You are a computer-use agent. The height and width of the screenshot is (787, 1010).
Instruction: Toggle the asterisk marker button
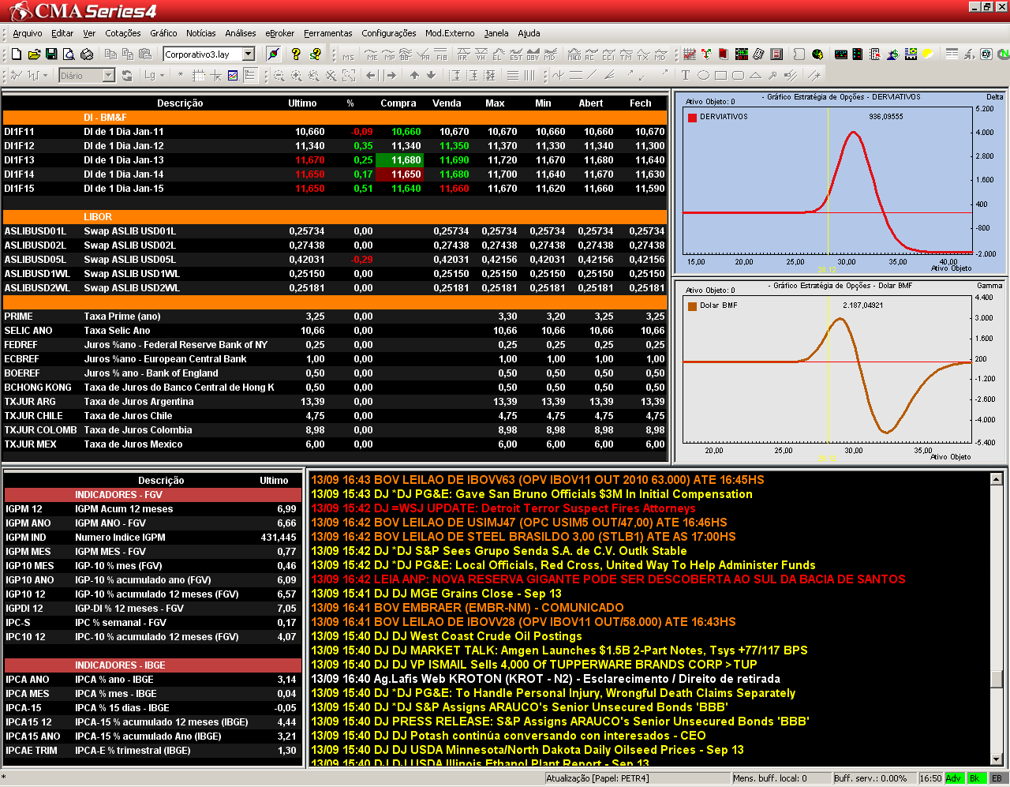click(180, 76)
